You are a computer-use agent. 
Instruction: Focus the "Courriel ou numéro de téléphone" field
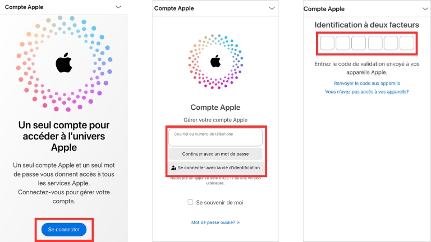[x=215, y=137]
